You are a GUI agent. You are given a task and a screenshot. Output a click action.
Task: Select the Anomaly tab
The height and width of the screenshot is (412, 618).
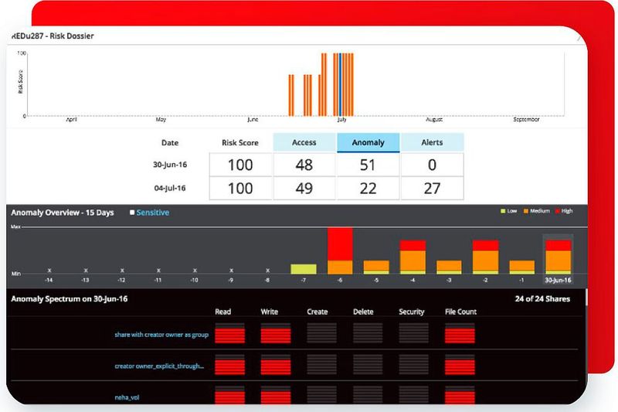368,142
